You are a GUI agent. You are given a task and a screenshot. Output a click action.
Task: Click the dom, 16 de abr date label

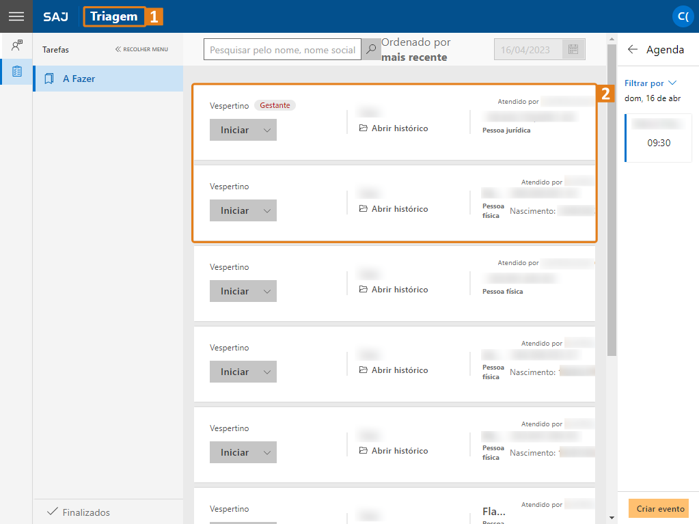[x=653, y=98]
